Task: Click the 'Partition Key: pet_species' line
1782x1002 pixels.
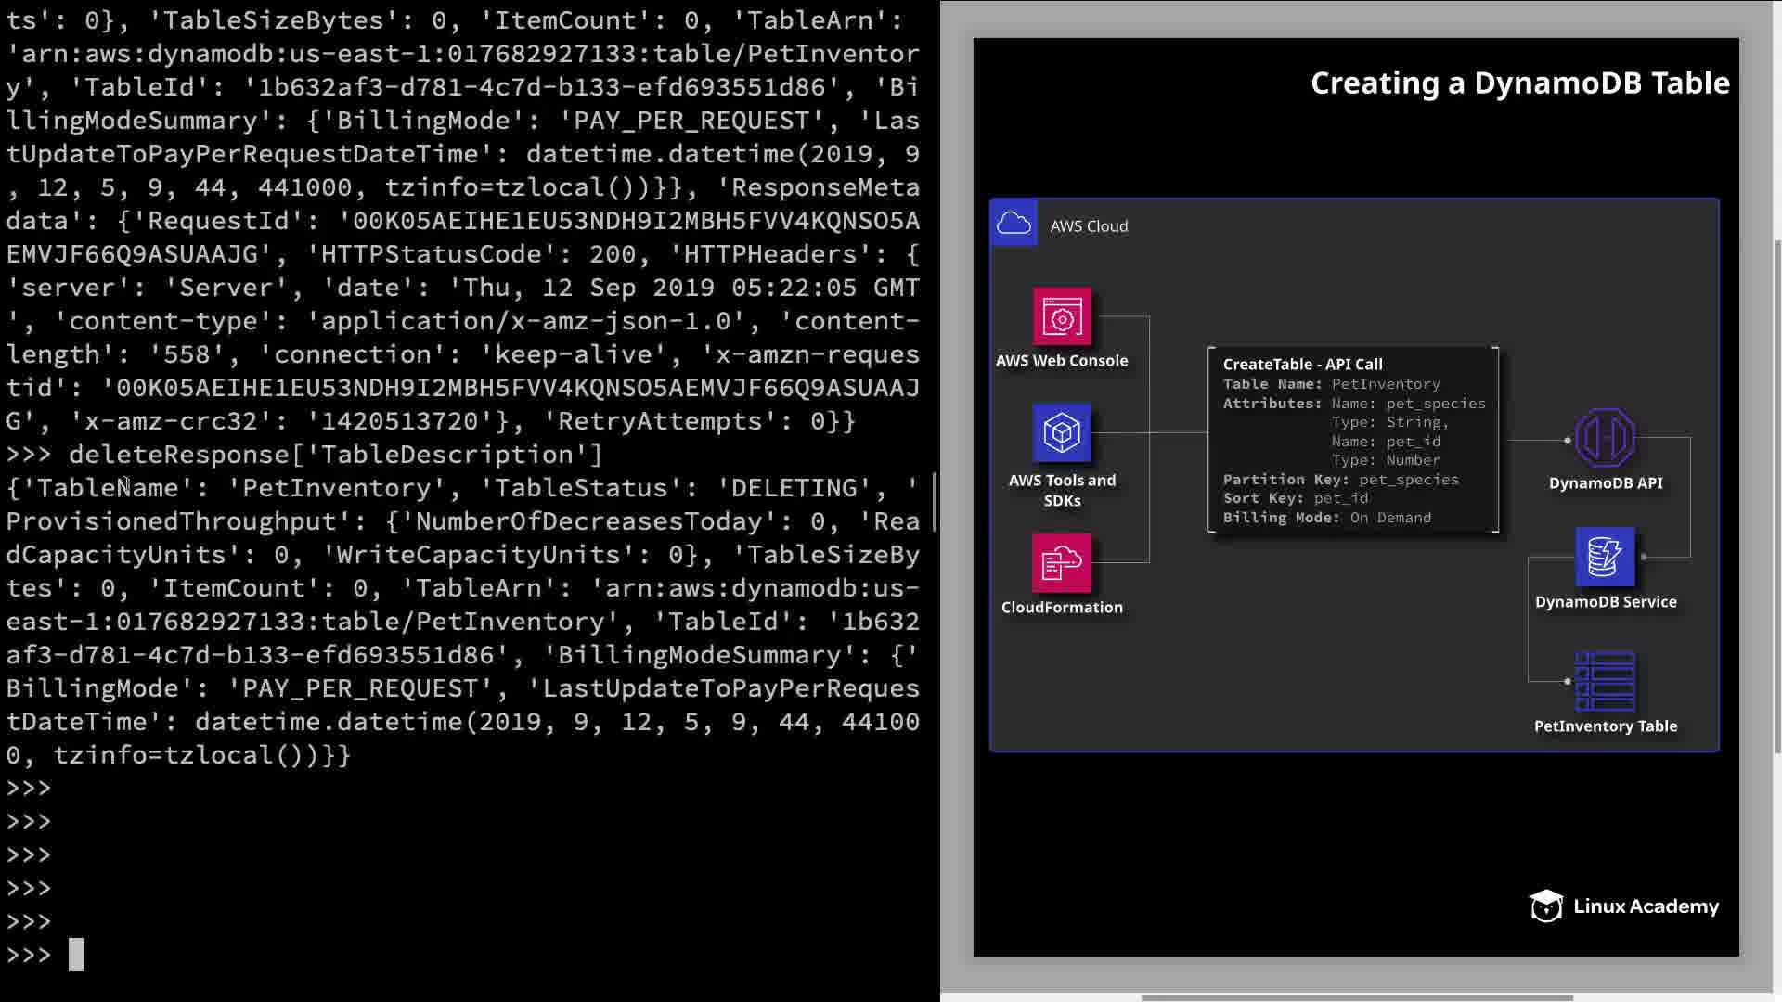Action: coord(1340,480)
